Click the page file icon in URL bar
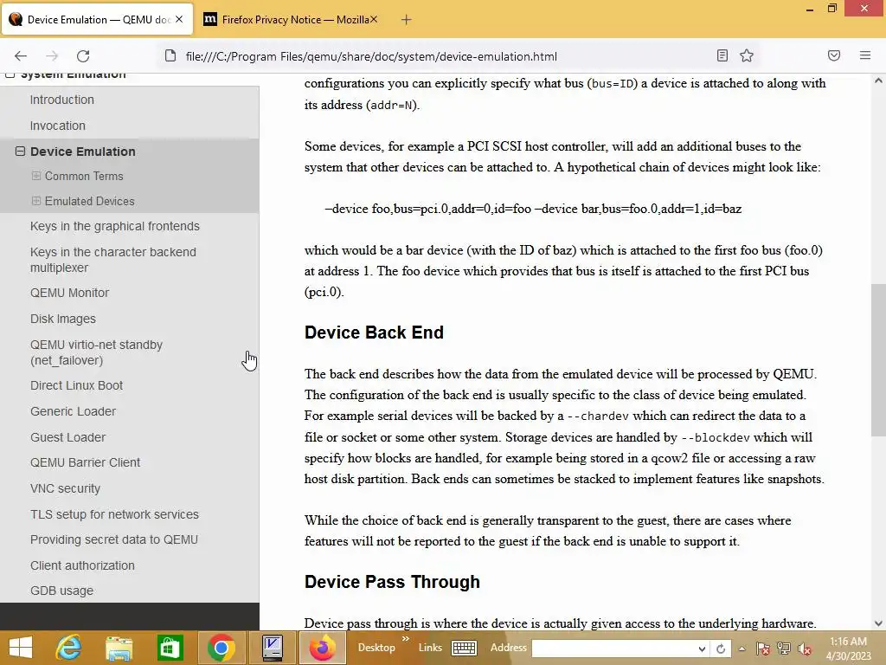The height and width of the screenshot is (665, 886). click(170, 55)
